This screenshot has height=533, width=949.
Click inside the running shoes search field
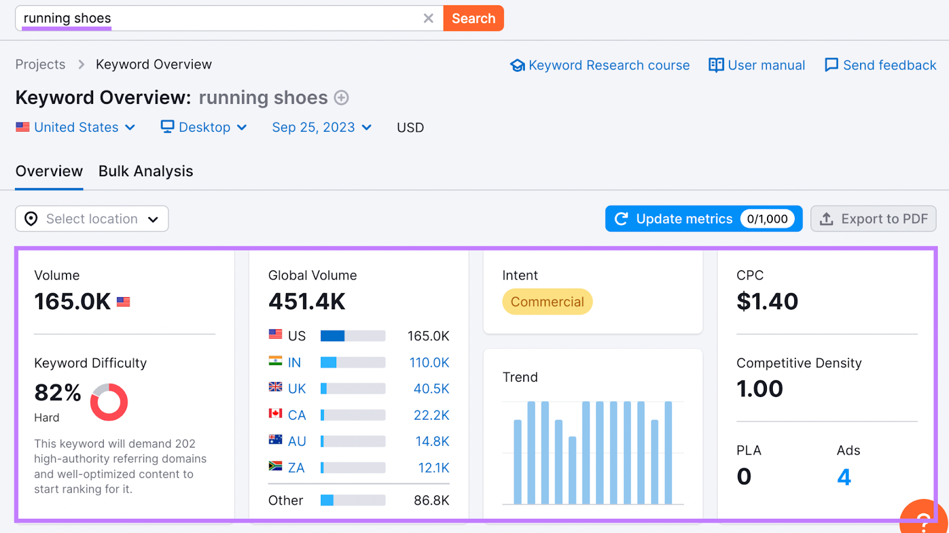coord(237,18)
